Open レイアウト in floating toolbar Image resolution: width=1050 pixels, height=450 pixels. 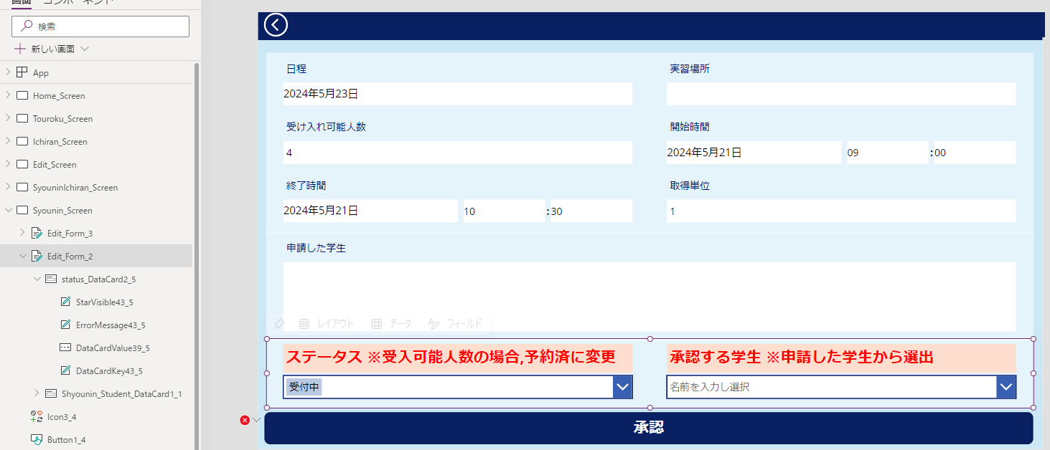coord(327,324)
